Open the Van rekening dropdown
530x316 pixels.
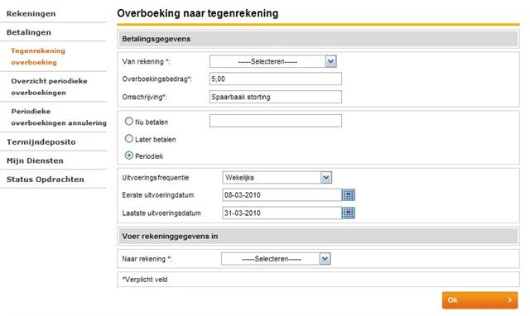point(272,61)
